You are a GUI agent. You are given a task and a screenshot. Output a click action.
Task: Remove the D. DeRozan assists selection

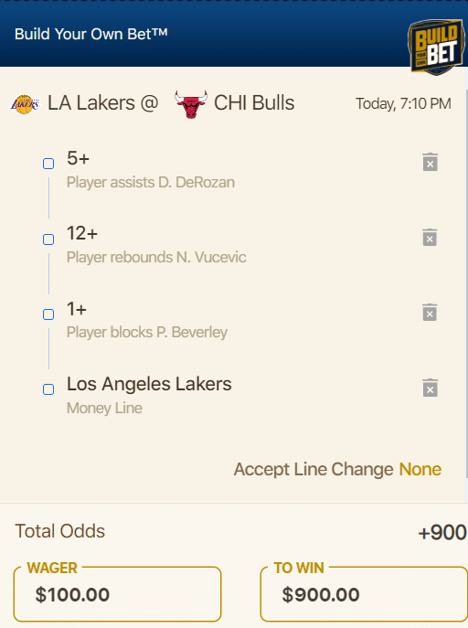tap(430, 162)
